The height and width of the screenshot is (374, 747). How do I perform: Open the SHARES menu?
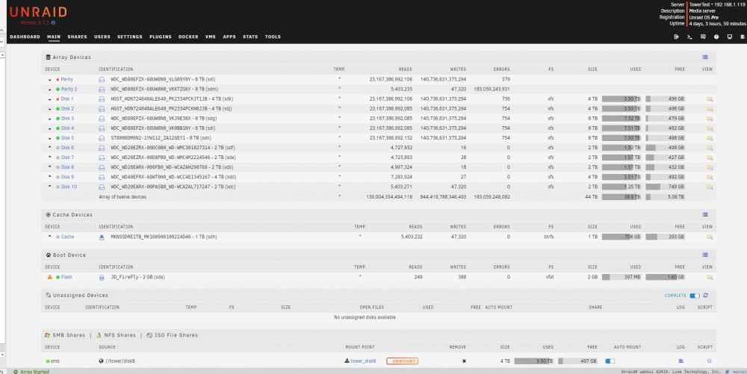[x=77, y=37]
